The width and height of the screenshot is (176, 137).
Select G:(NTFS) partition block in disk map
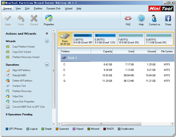(x=159, y=39)
